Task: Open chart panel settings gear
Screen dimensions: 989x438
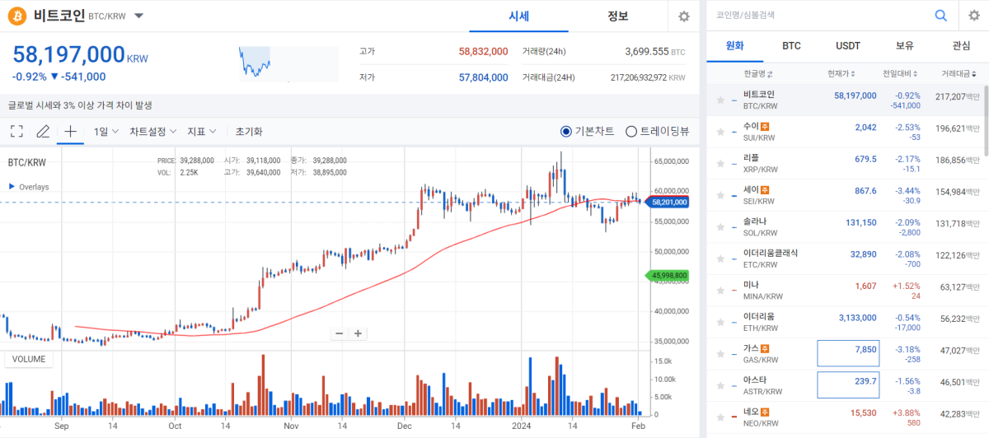Action: click(683, 16)
